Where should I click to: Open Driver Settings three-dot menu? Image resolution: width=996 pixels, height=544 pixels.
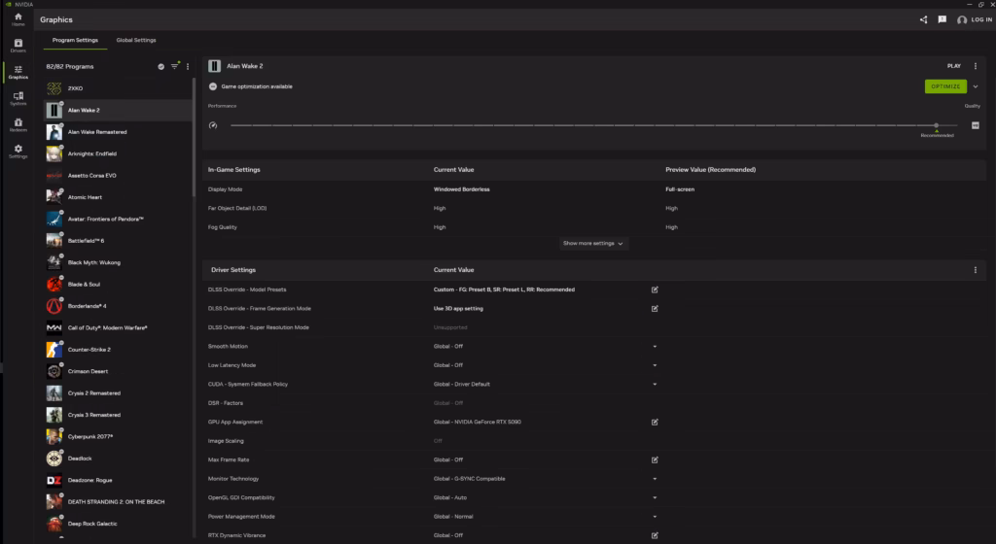975,270
